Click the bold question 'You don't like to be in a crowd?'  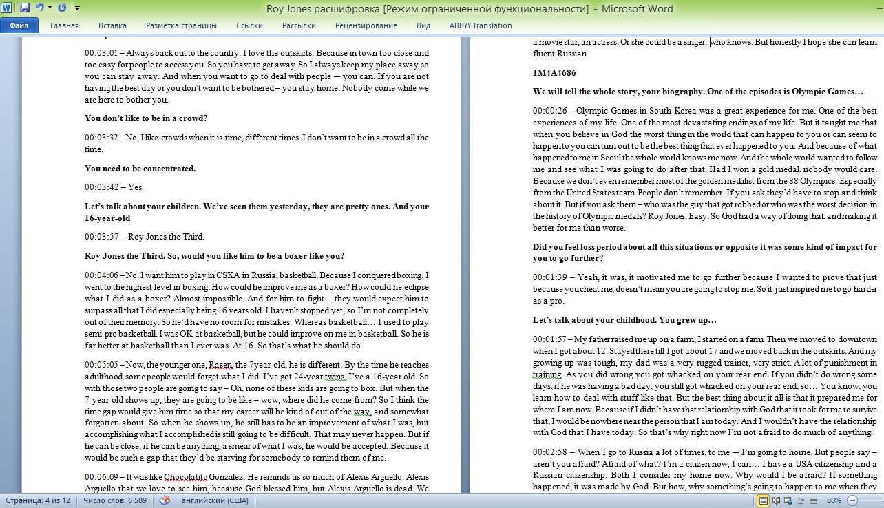point(146,118)
